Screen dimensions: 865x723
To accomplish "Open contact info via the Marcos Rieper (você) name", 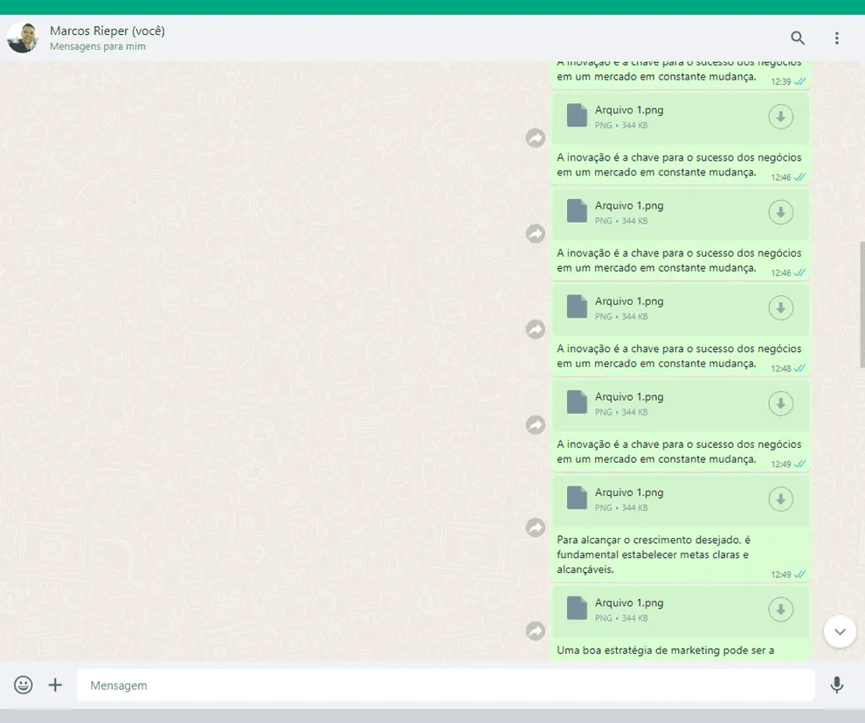I will tap(107, 31).
